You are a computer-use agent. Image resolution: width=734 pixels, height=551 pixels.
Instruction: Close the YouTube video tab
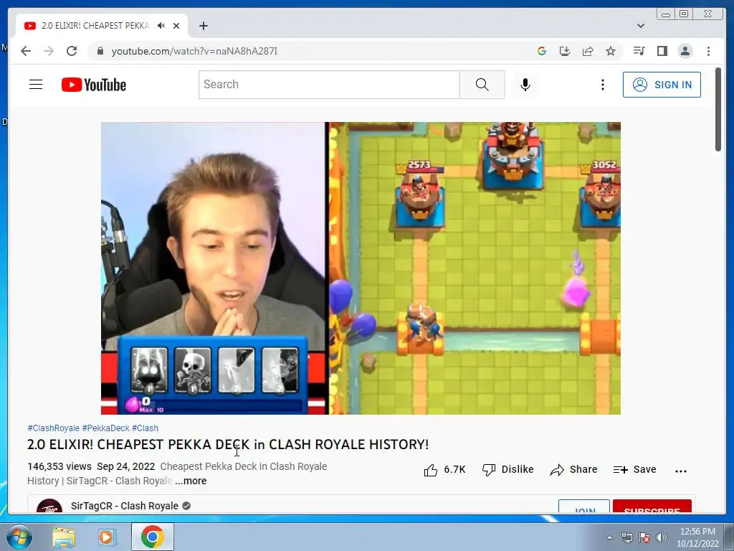tap(176, 26)
